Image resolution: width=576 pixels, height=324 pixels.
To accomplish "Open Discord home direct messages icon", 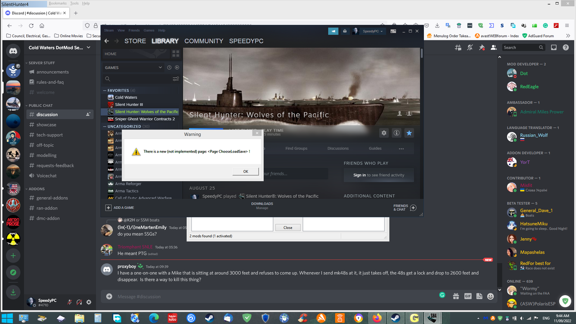I will 13,50.
